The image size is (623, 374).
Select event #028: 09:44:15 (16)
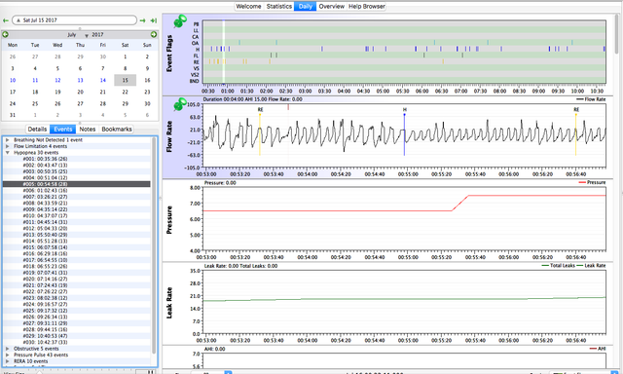[x=77, y=329]
